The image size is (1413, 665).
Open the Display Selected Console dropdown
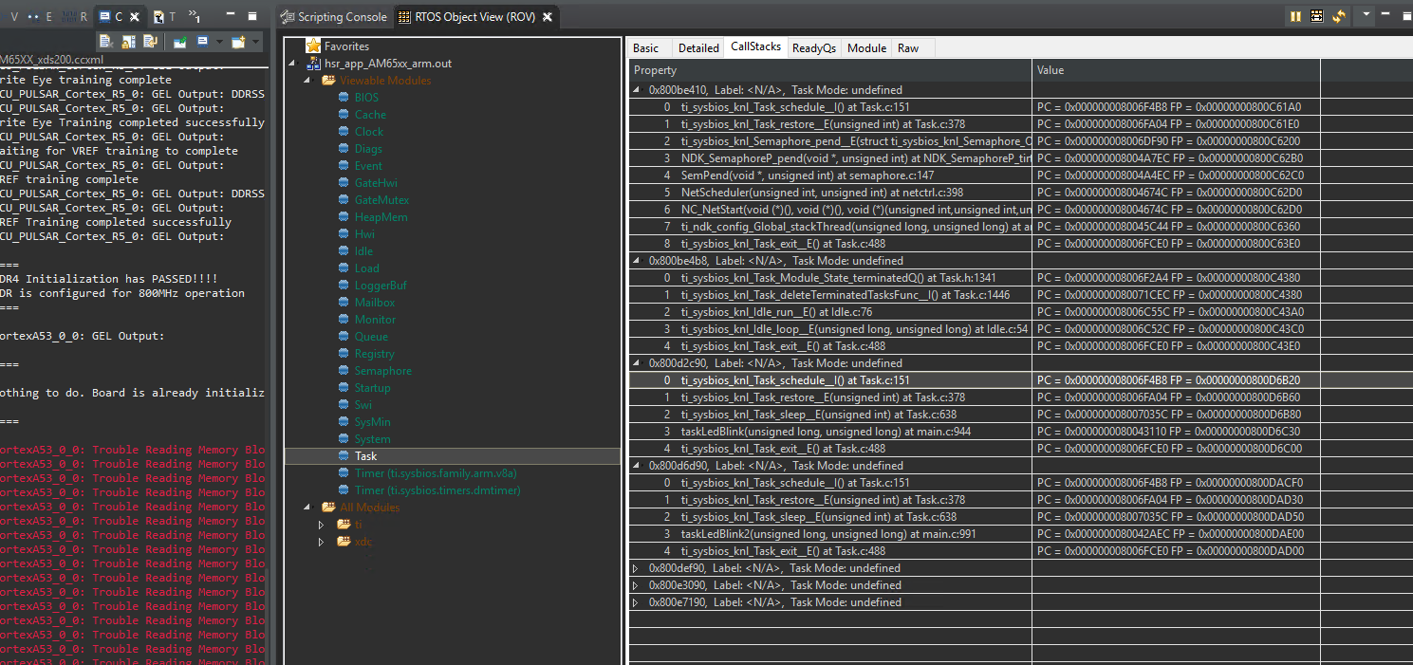click(x=219, y=41)
